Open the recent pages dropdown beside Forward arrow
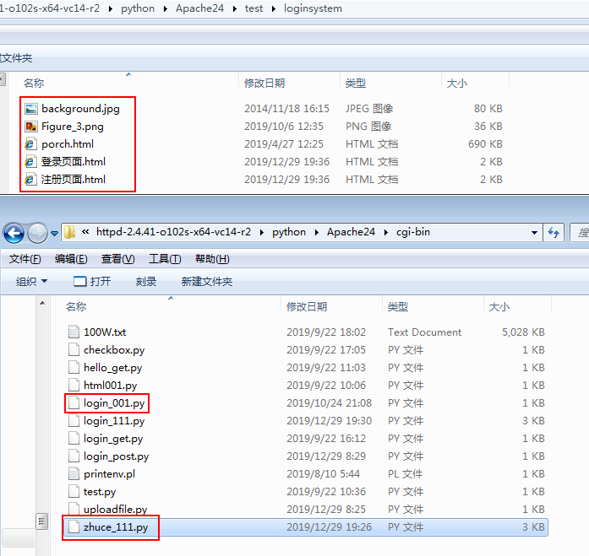Viewport: 589px width, 556px height. [54, 234]
